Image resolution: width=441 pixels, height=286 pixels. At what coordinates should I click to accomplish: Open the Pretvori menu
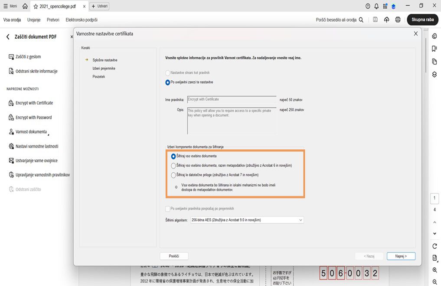[x=53, y=20]
